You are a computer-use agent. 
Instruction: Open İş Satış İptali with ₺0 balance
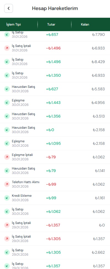click(x=55, y=225)
